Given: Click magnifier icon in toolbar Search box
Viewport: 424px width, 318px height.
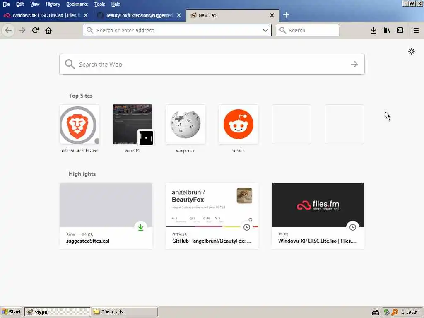Looking at the screenshot, I should click(282, 30).
